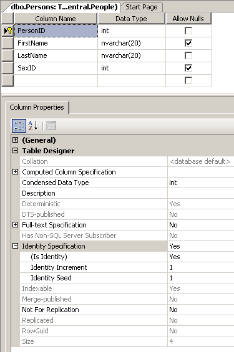
Task: Click the Column Name header
Action: pos(56,19)
